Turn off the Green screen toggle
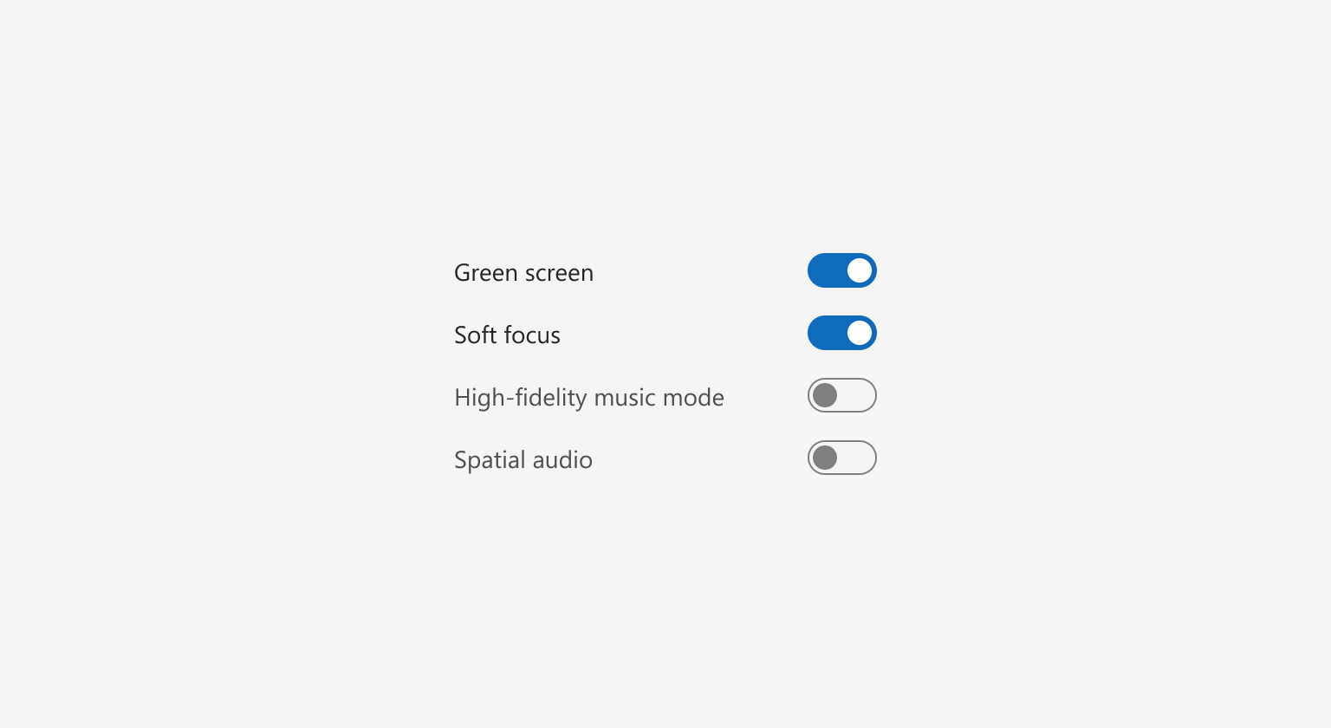This screenshot has height=728, width=1331. click(842, 270)
